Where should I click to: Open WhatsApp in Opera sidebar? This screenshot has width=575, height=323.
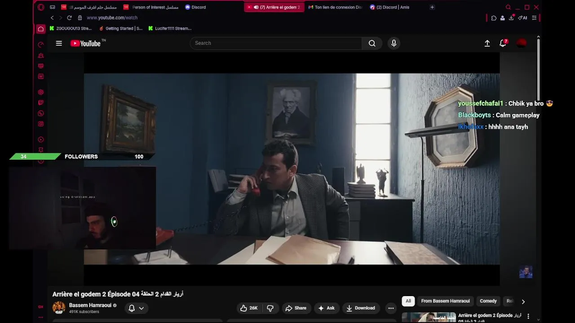(41, 113)
